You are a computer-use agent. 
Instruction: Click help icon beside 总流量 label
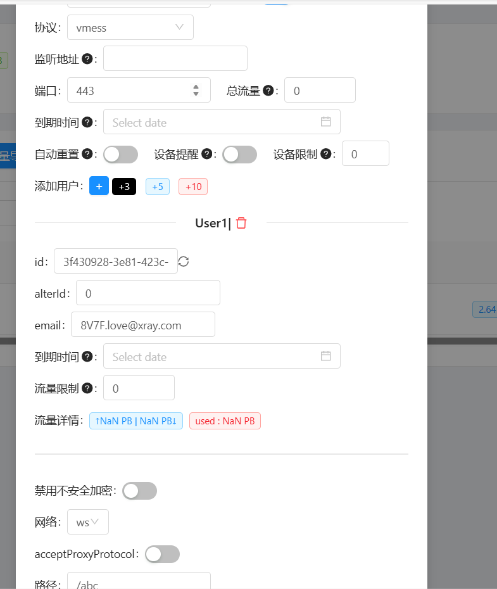[x=268, y=91]
